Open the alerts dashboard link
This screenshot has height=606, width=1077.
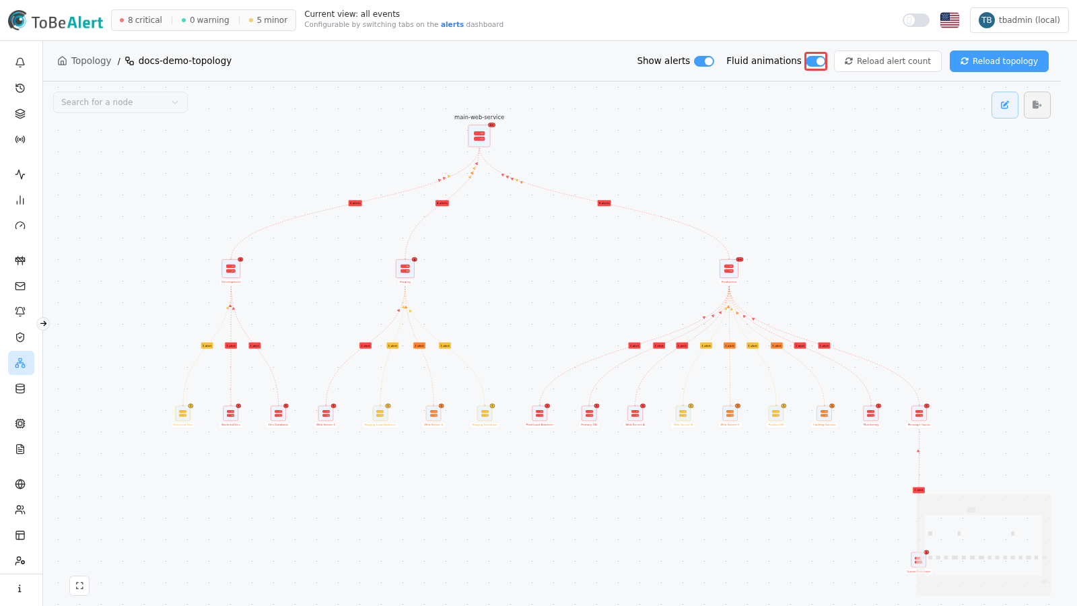coord(452,24)
